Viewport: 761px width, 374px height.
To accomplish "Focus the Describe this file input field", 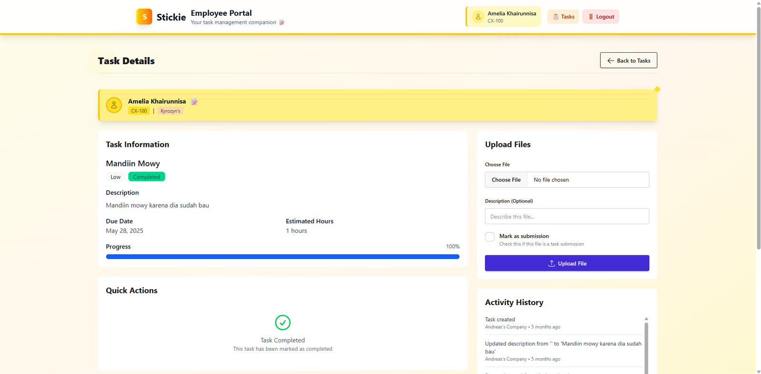I will click(x=567, y=216).
